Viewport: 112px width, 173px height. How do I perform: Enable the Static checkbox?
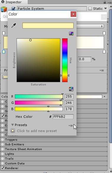(x=90, y=9)
